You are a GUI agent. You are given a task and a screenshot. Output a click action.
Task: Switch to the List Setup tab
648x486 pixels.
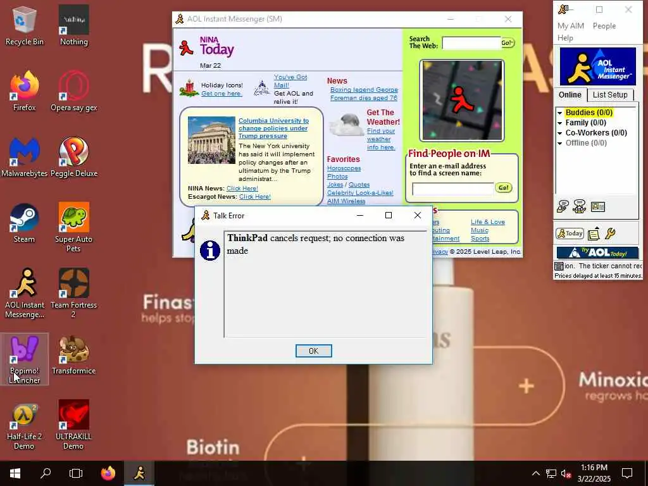pyautogui.click(x=610, y=95)
